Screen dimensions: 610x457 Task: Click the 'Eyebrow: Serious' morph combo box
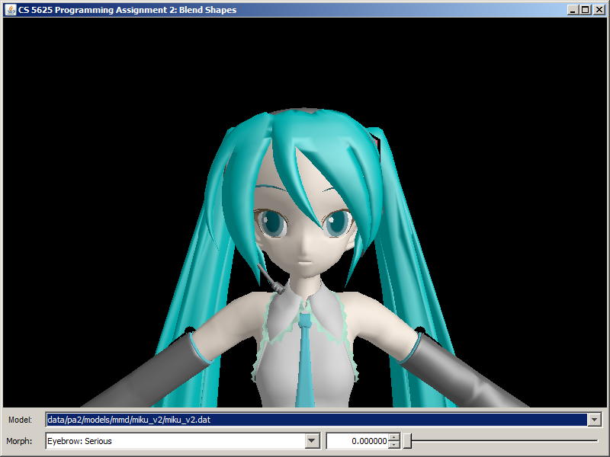tap(175, 440)
